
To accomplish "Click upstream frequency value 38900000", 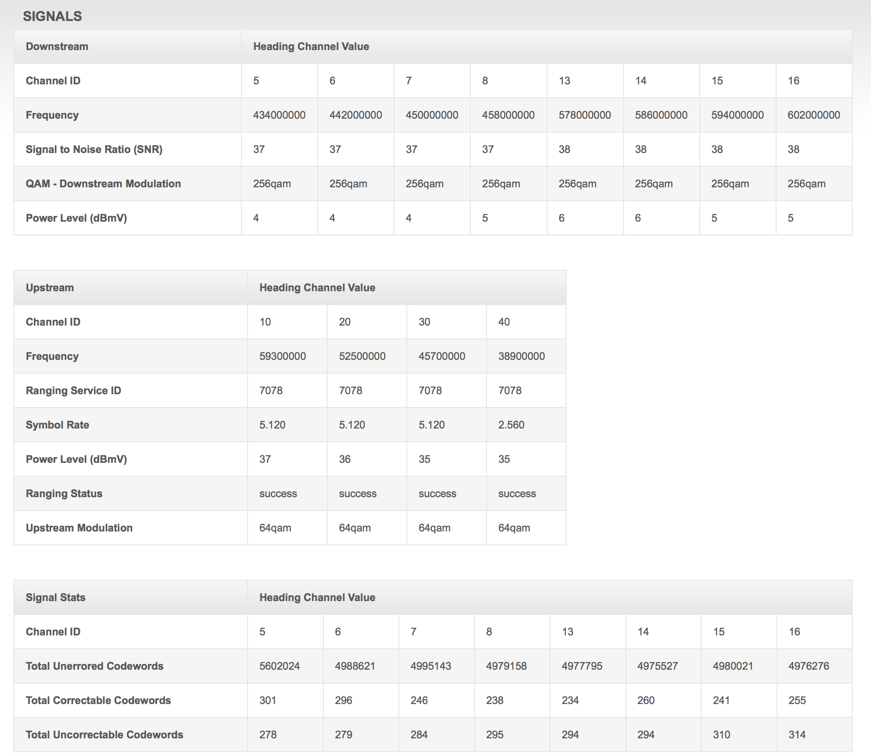I will (521, 357).
